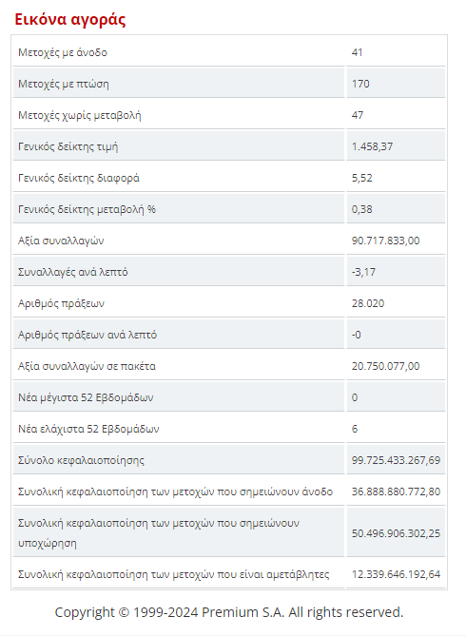The image size is (466, 636).
Task: Select the 'Μετοχές χωρίς μεταβολή' row
Action: (229, 115)
